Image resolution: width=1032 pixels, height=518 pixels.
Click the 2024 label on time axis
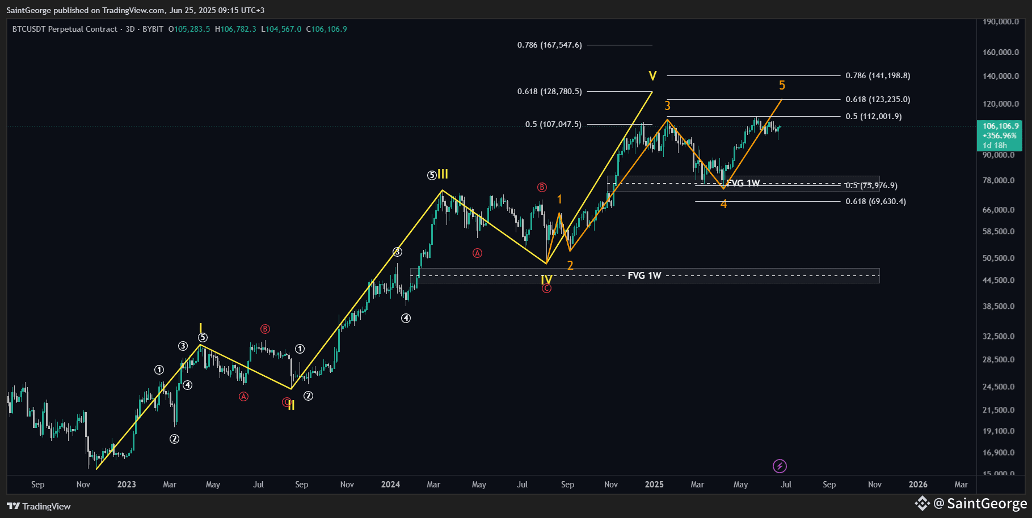pos(390,485)
